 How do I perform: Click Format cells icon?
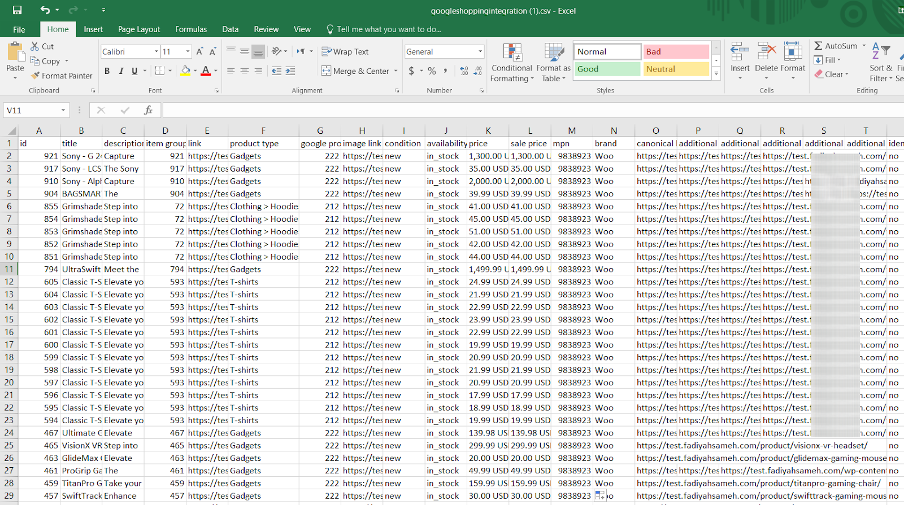click(793, 51)
